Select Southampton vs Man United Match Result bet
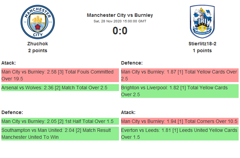 coord(60,134)
